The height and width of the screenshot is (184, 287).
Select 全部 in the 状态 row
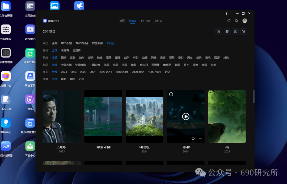[x=54, y=43]
